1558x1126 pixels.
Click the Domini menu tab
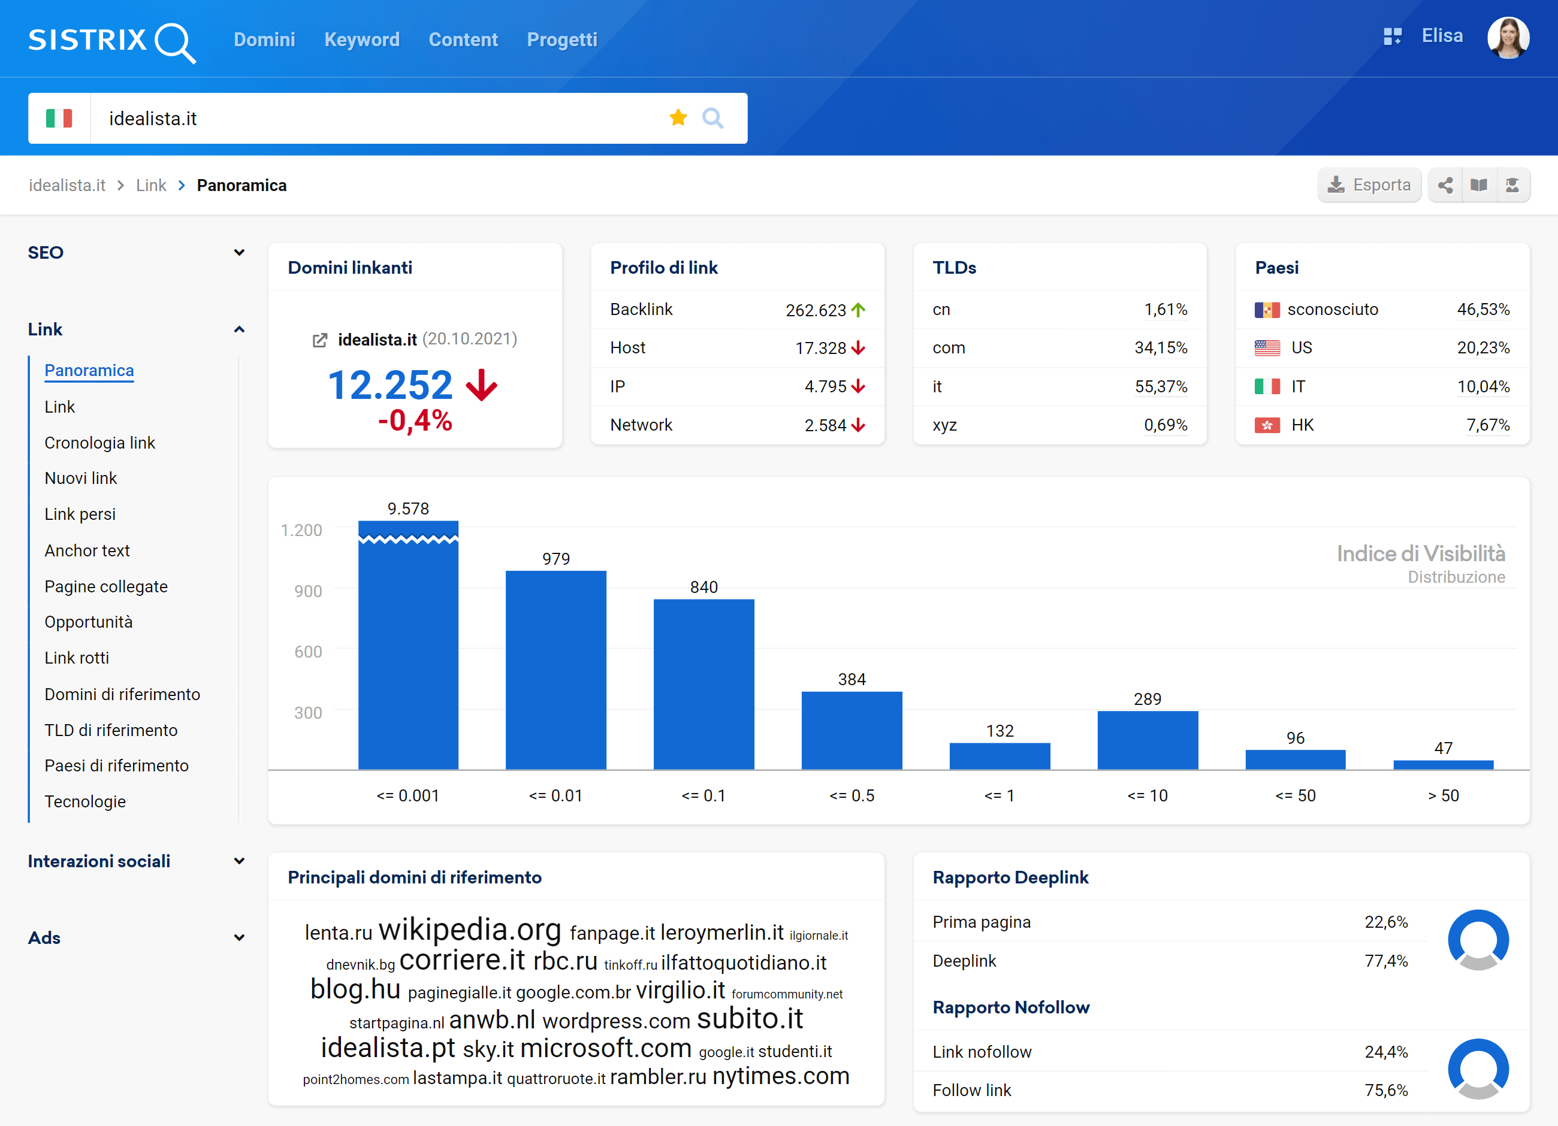(265, 39)
